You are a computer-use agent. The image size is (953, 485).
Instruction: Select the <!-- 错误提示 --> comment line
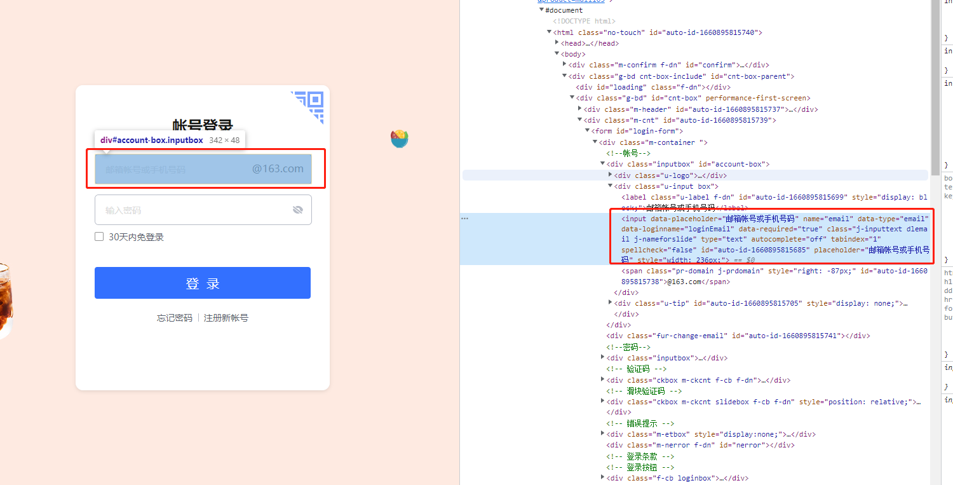click(x=640, y=423)
